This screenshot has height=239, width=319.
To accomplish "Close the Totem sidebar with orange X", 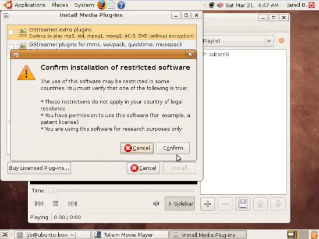I will click(x=281, y=41).
